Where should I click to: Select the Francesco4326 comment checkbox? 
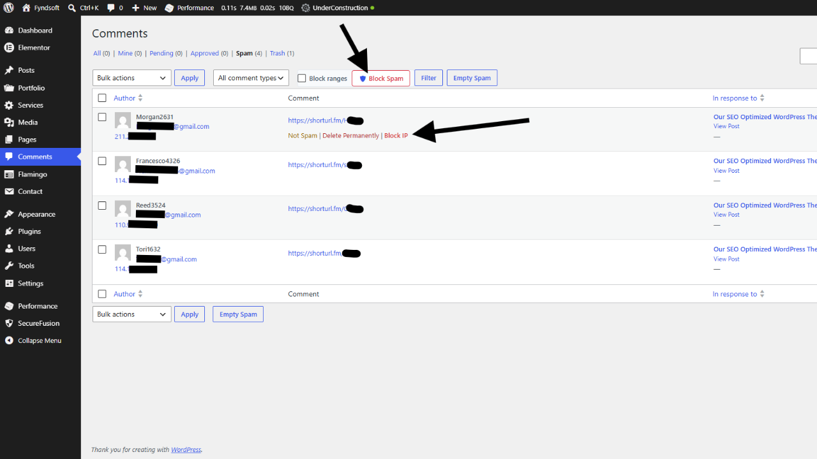[102, 161]
